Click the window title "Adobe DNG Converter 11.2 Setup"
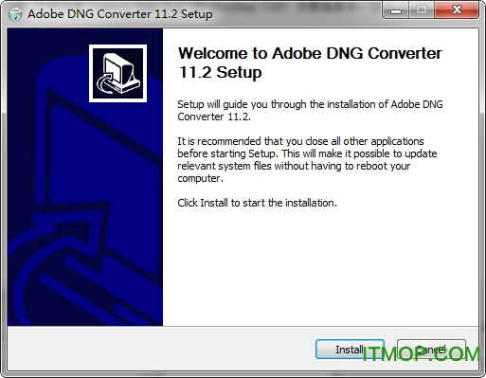This screenshot has height=378, width=486. (120, 14)
